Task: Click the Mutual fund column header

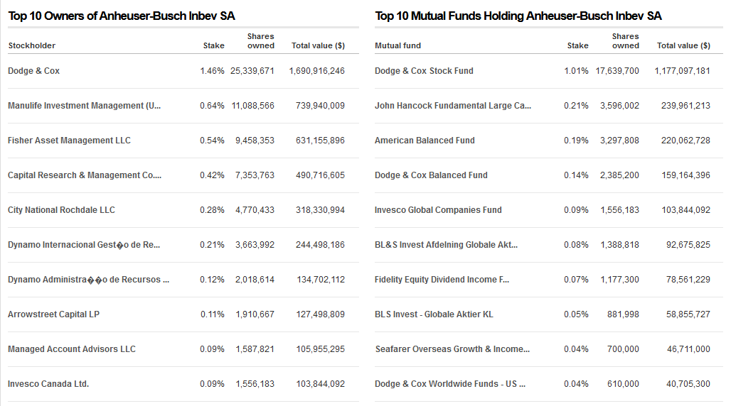Action: pos(397,45)
